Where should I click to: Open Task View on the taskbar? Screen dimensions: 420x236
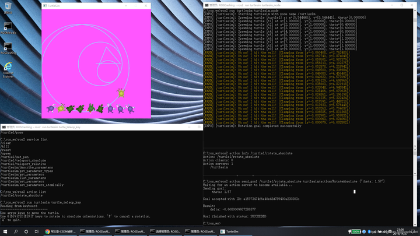coord(36,231)
